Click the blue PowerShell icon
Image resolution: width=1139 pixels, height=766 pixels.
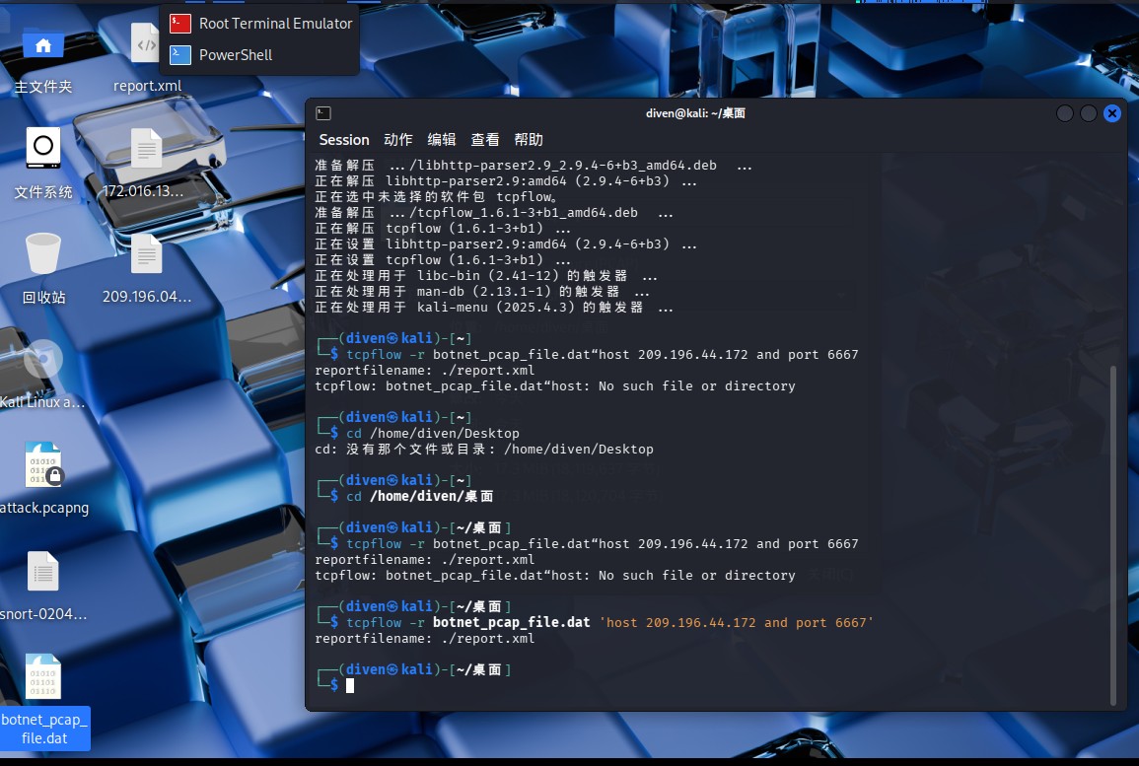pyautogui.click(x=180, y=54)
